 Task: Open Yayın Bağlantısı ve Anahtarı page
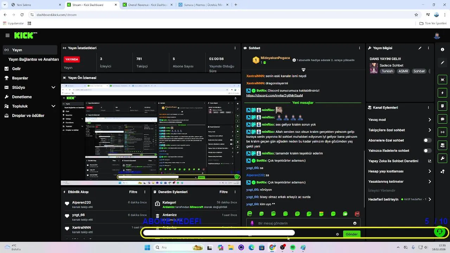33,59
